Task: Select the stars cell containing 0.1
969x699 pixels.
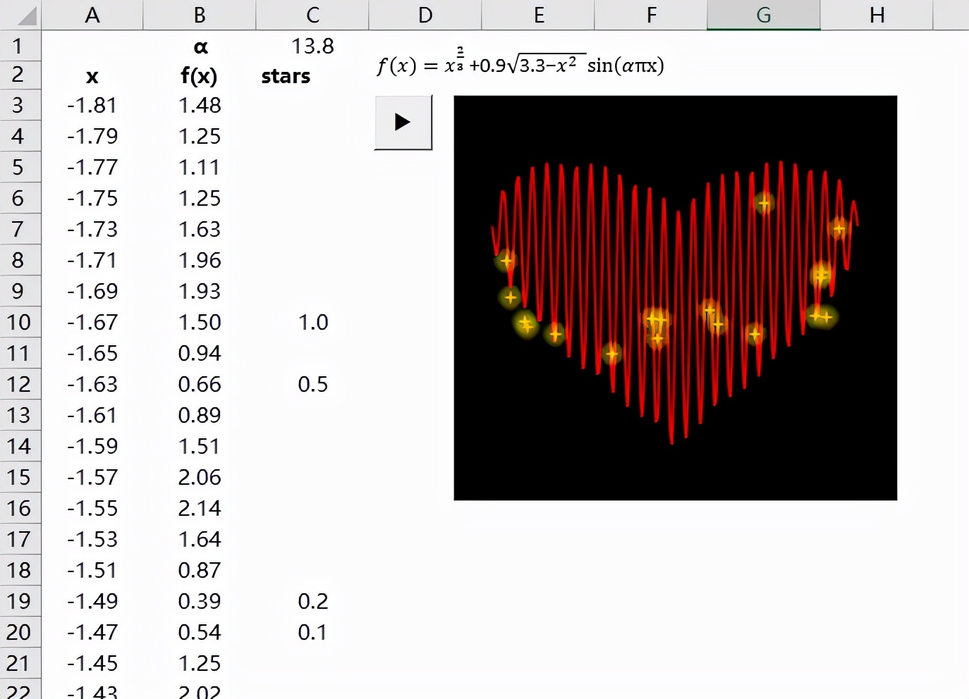Action: click(x=312, y=632)
